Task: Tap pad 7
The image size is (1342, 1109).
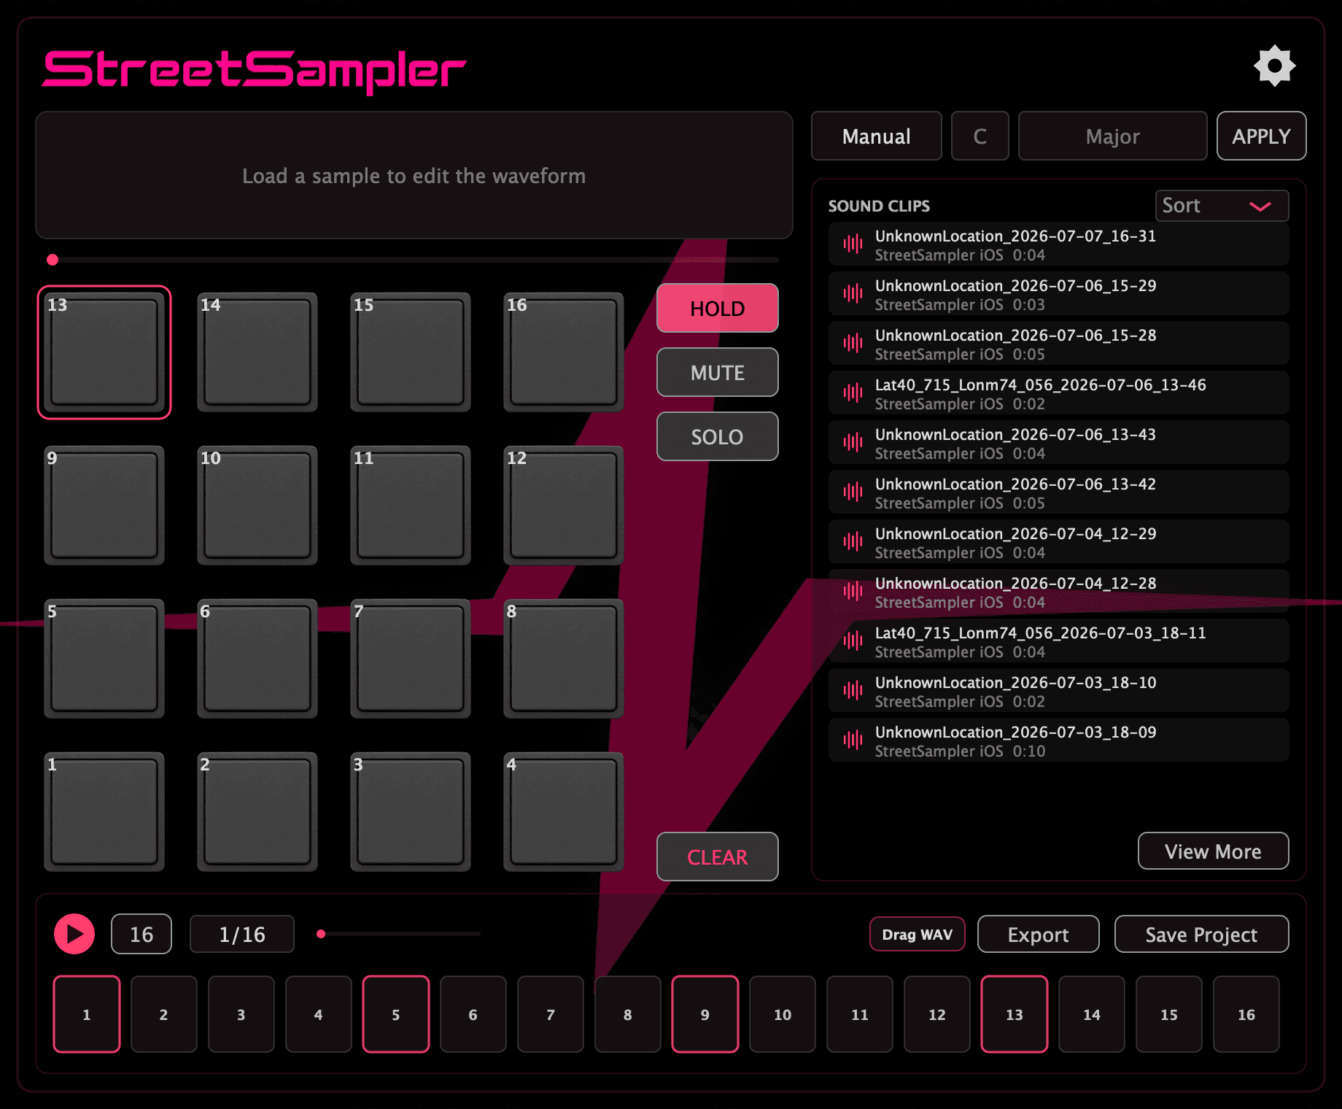Action: pos(411,659)
